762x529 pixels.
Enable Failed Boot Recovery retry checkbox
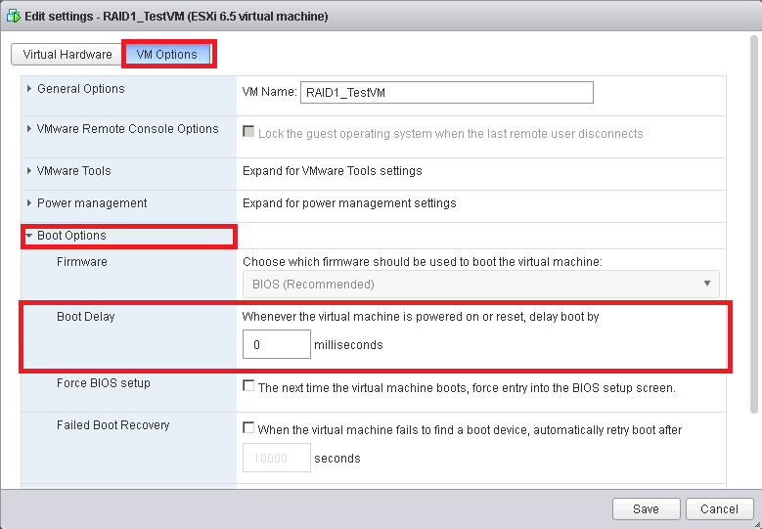248,428
